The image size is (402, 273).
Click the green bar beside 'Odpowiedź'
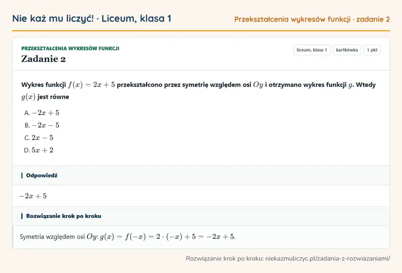(x=22, y=175)
